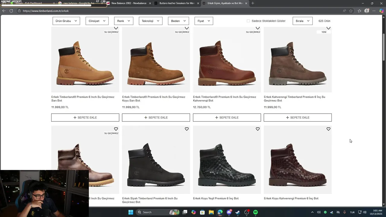Expand the Renk filter
The width and height of the screenshot is (386, 217).
click(124, 21)
